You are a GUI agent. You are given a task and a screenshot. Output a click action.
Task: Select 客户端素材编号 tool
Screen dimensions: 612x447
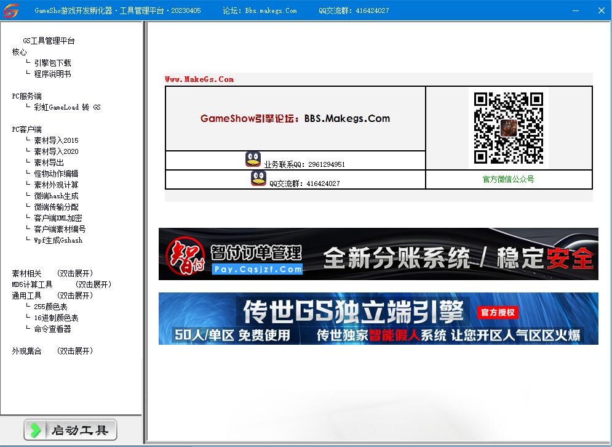tap(60, 229)
